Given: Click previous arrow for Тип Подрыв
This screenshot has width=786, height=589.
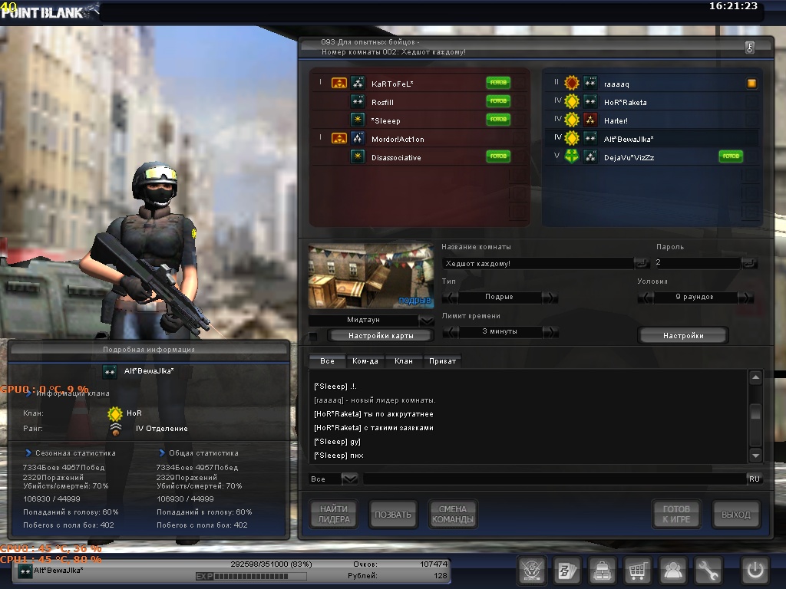Looking at the screenshot, I should (450, 298).
